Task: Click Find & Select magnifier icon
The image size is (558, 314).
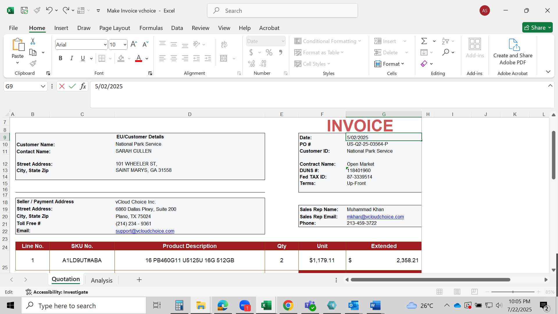Action: pos(446,52)
